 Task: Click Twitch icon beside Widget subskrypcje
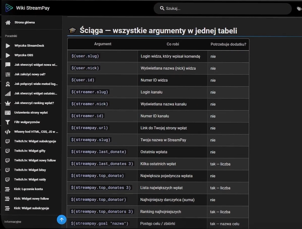pos(8,141)
